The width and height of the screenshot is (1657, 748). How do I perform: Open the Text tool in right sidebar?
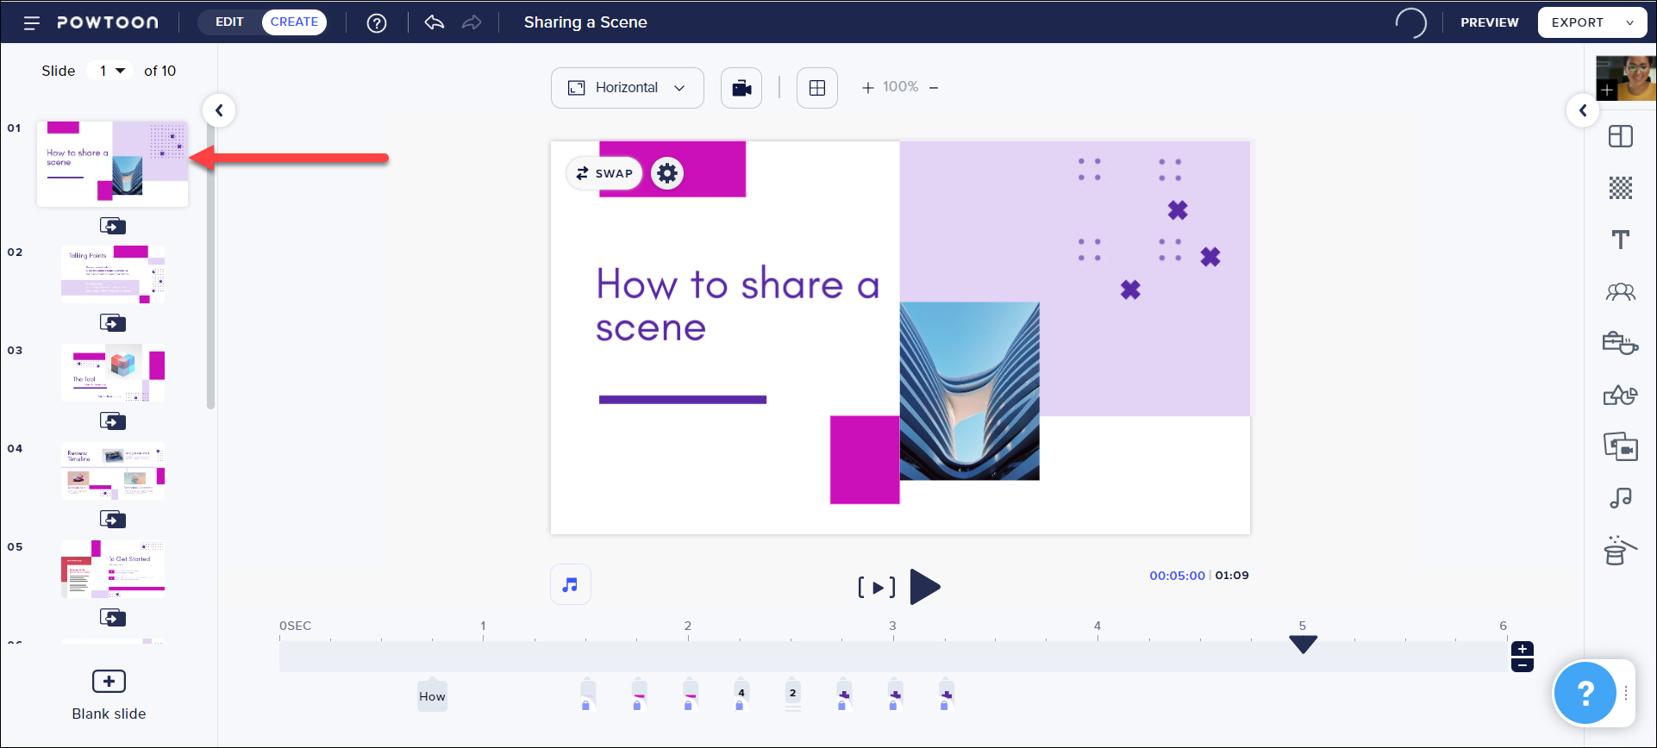pos(1621,240)
